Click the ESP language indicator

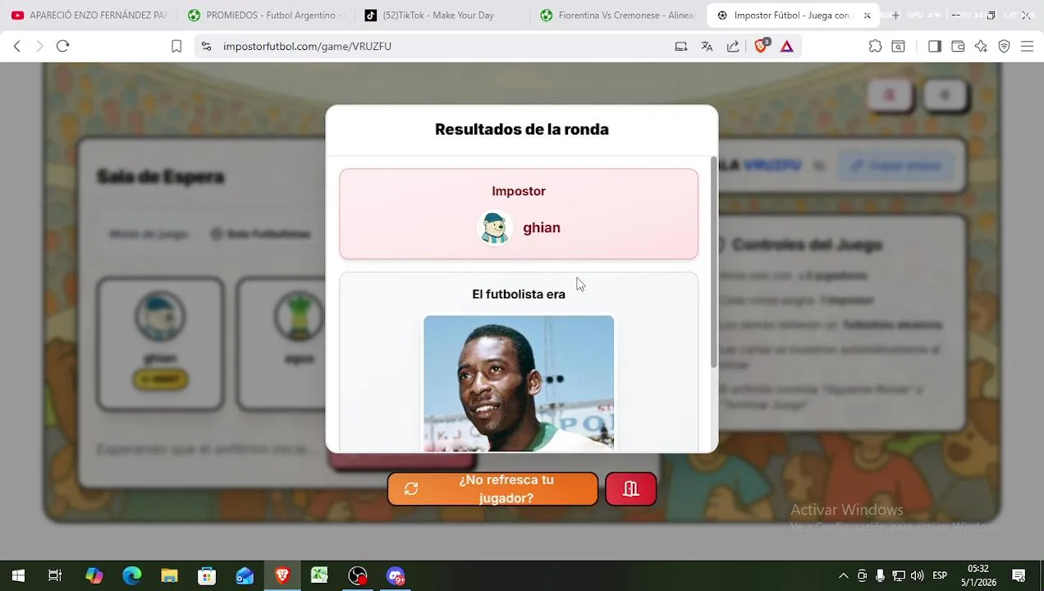[x=940, y=576]
